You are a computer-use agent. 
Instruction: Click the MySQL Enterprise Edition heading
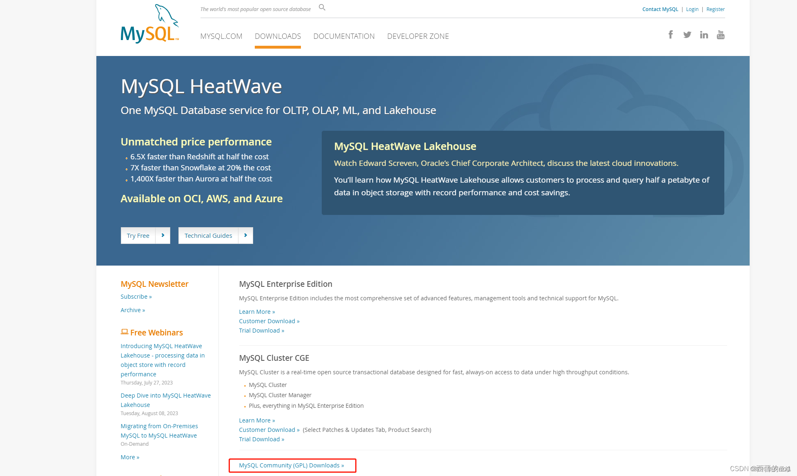(285, 284)
